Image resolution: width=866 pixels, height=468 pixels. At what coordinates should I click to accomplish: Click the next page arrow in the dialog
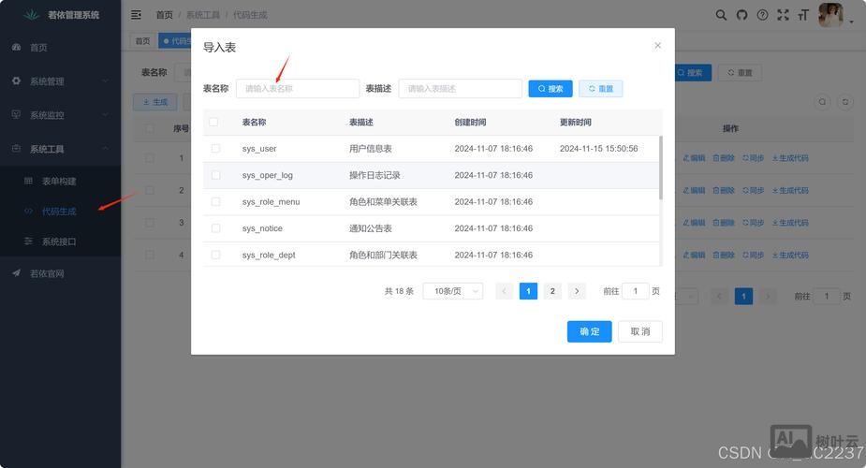(x=577, y=291)
